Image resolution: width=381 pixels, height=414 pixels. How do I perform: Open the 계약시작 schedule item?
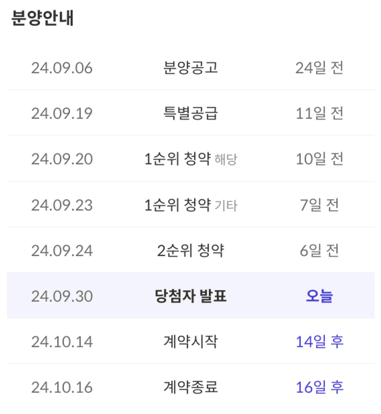point(190,342)
